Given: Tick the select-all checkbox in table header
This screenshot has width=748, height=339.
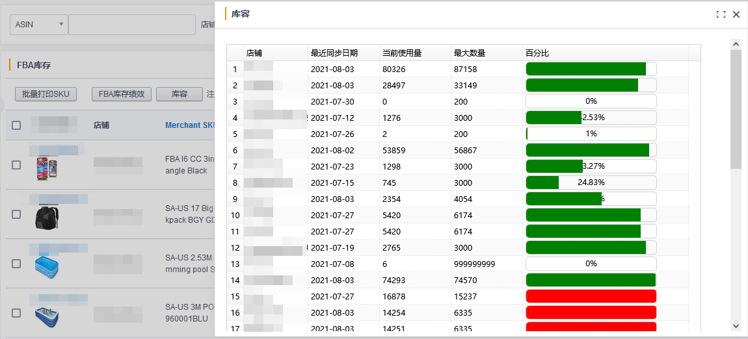Looking at the screenshot, I should pyautogui.click(x=16, y=125).
